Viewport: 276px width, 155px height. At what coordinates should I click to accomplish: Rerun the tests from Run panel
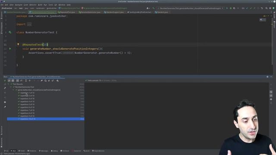coord(5,81)
